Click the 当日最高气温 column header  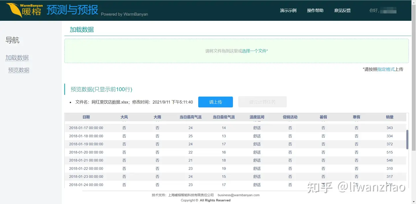tap(191, 117)
